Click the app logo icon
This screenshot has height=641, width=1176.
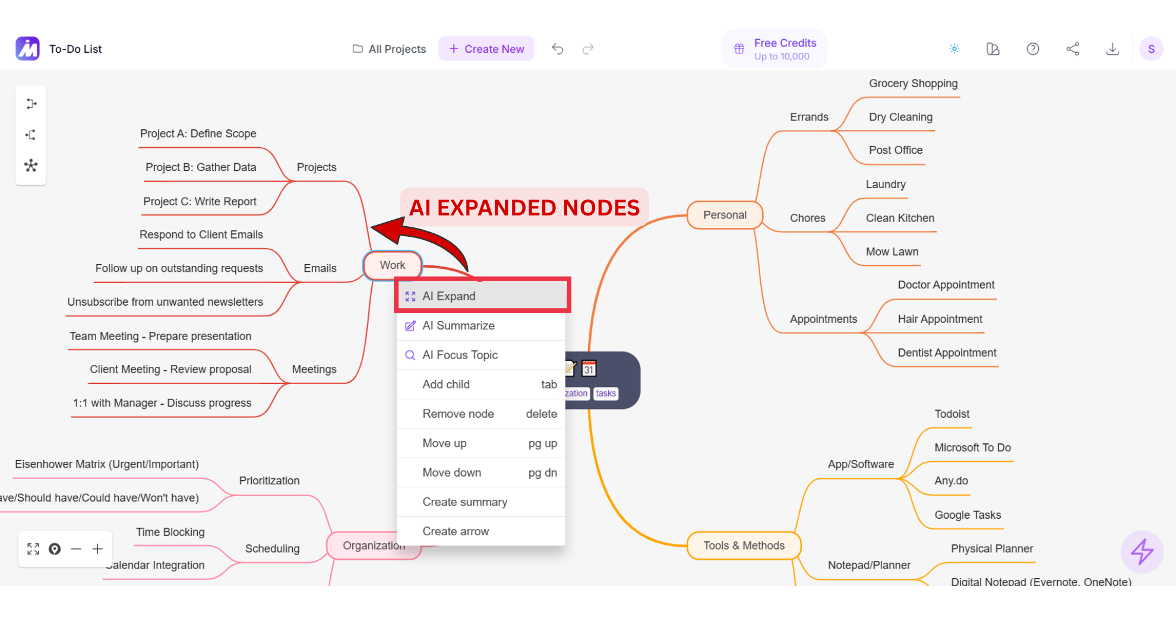27,49
